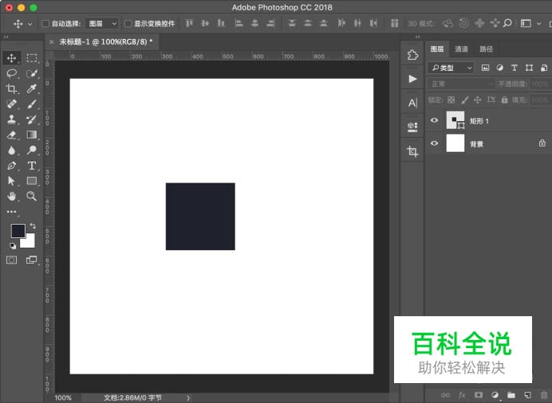Select the Hand tool
Image resolution: width=552 pixels, height=403 pixels.
point(12,196)
